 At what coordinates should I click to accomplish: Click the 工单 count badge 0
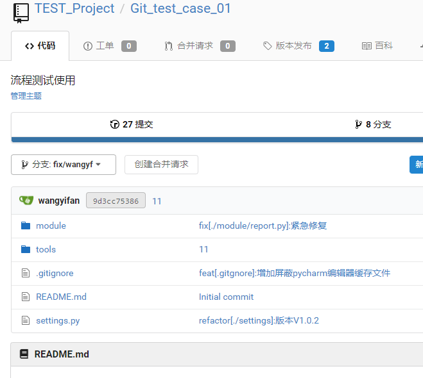pos(129,46)
